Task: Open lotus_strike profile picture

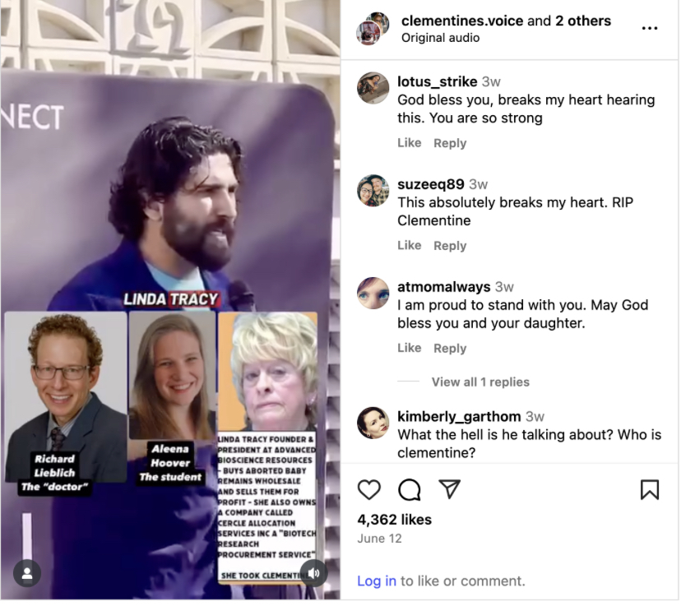Action: click(x=373, y=88)
